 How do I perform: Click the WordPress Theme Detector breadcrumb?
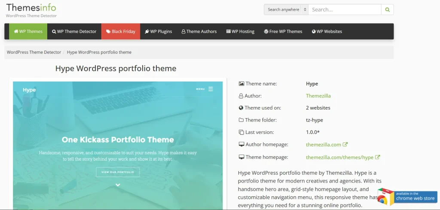pos(34,52)
